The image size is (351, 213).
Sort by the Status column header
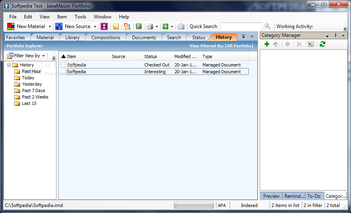[x=157, y=56]
